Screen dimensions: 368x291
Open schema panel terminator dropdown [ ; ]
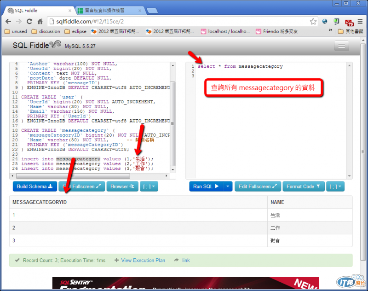click(x=149, y=186)
